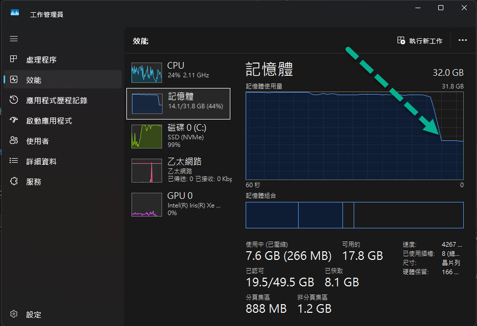
Task: Open the three-dot more options menu
Action: [463, 41]
